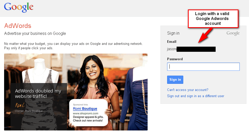Screen dimensions: 249x132
Task: Click the Password label above the field
Action: (x=175, y=59)
